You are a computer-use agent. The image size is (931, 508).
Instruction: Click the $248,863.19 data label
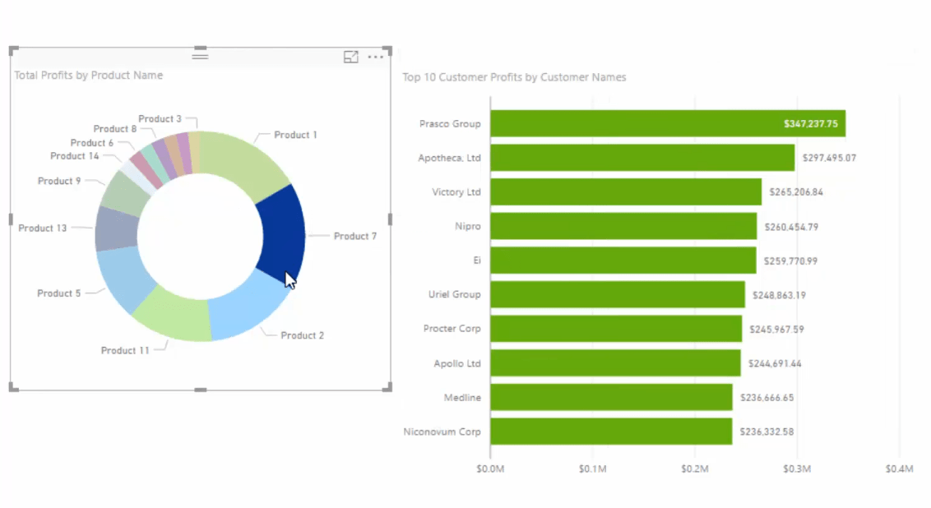coord(779,295)
